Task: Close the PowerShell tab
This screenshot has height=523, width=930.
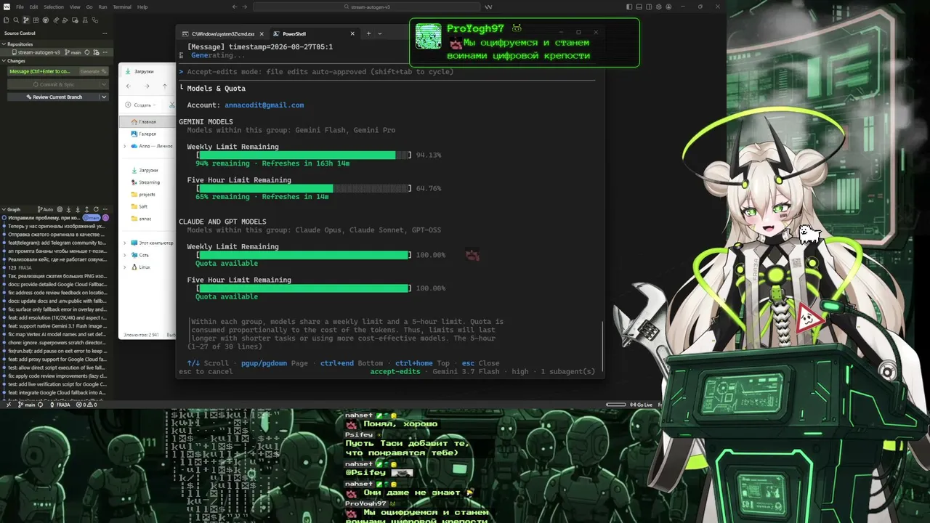Action: 352,33
